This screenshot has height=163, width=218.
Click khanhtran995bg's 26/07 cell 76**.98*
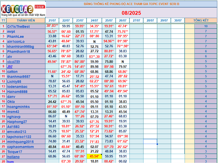pyautogui.click(x=122, y=46)
